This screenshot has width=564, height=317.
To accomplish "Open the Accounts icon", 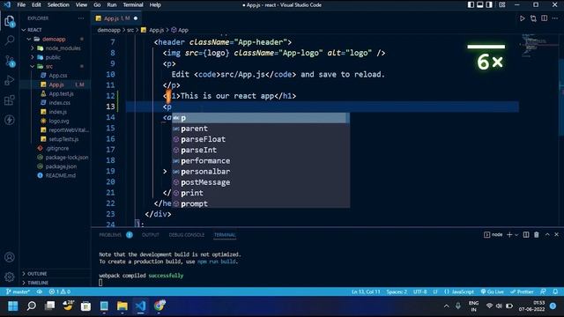I will (10, 257).
